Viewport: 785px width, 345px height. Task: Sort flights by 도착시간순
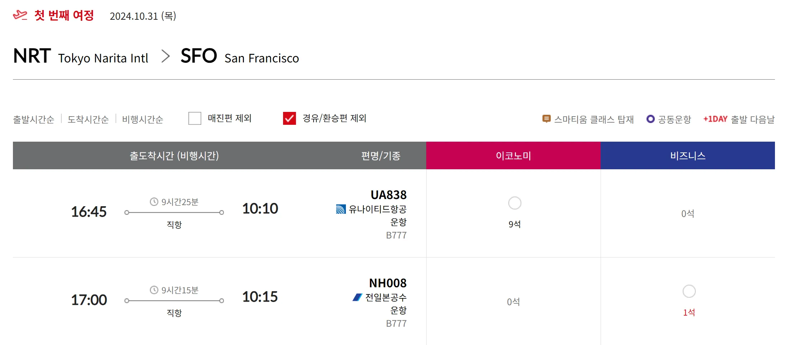(88, 119)
